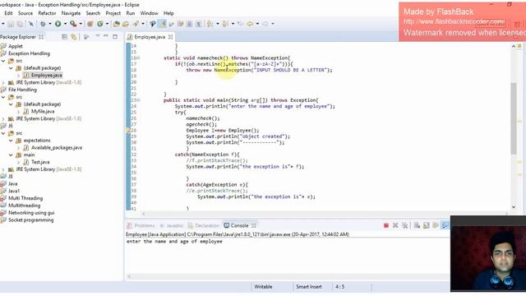Click the Save icon in the toolbar

pyautogui.click(x=11, y=24)
